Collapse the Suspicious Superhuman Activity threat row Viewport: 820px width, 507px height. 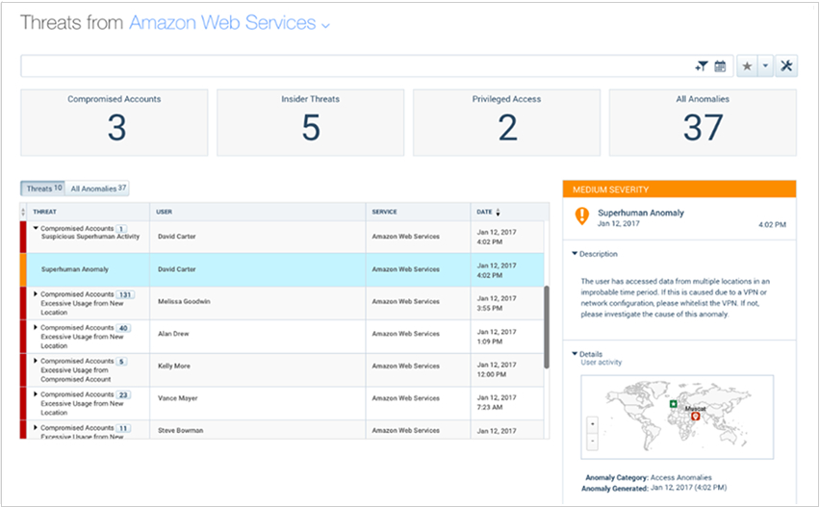coord(36,228)
